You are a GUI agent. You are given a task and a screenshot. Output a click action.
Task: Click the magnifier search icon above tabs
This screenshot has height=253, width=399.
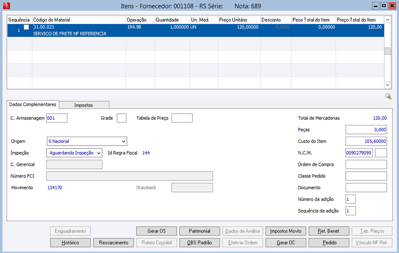click(388, 96)
